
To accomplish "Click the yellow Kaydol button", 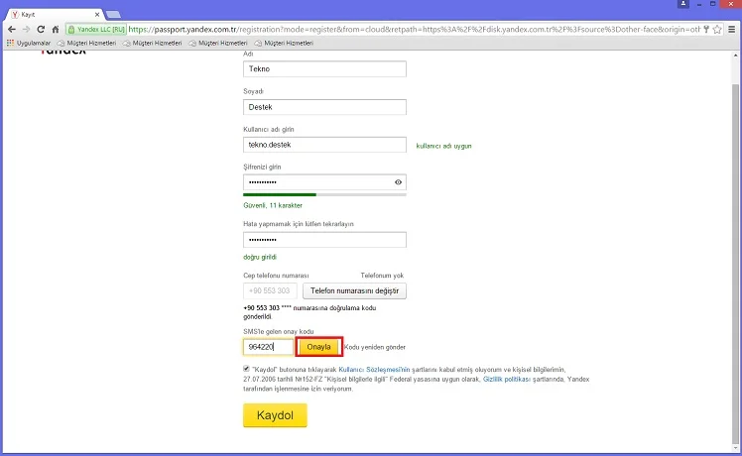I will coord(275,415).
